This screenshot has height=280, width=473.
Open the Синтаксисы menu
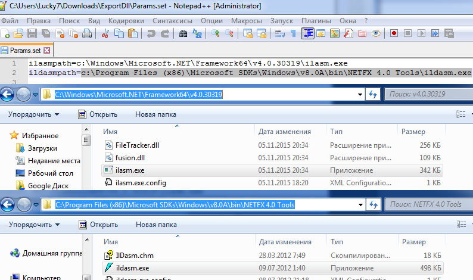tap(172, 21)
